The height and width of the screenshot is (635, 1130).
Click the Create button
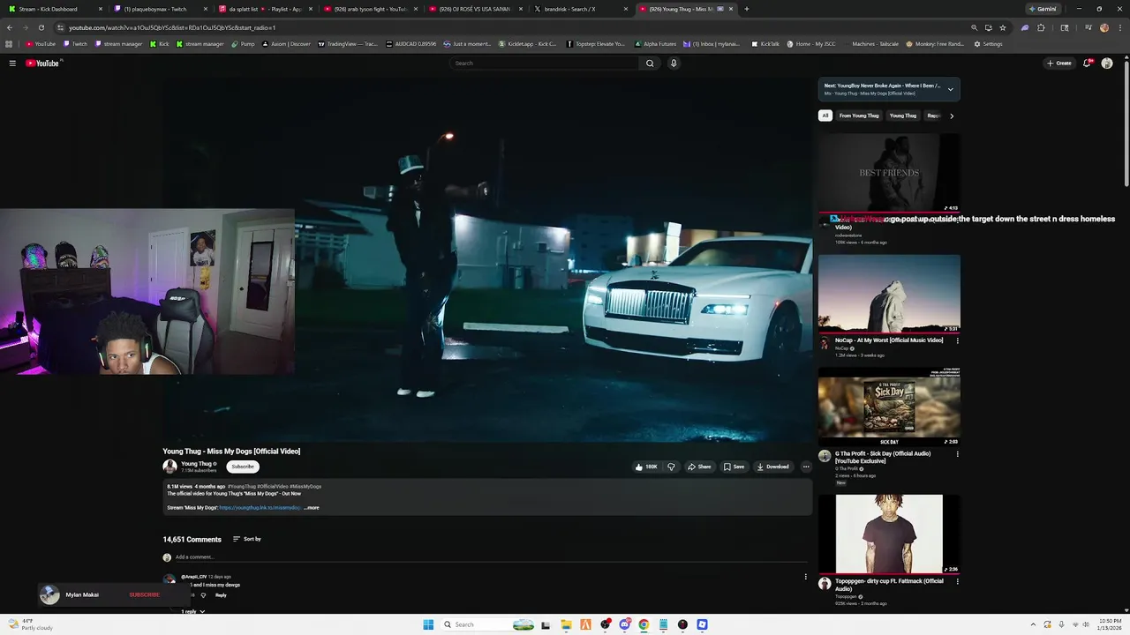(x=1058, y=63)
